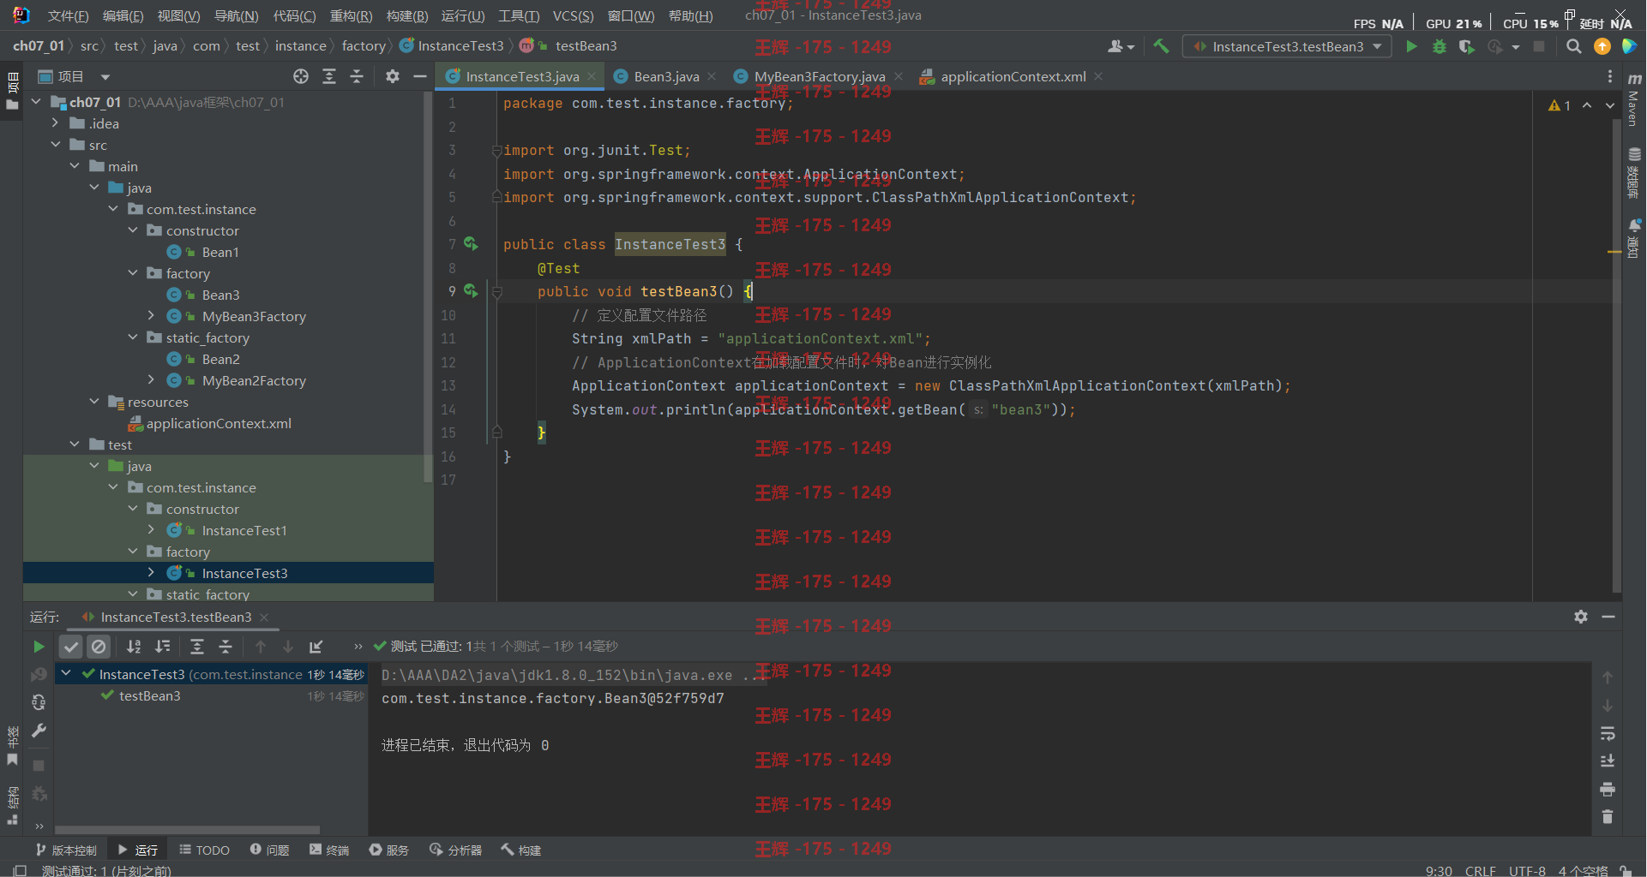Print the console output
This screenshot has width=1647, height=877.
(1608, 790)
